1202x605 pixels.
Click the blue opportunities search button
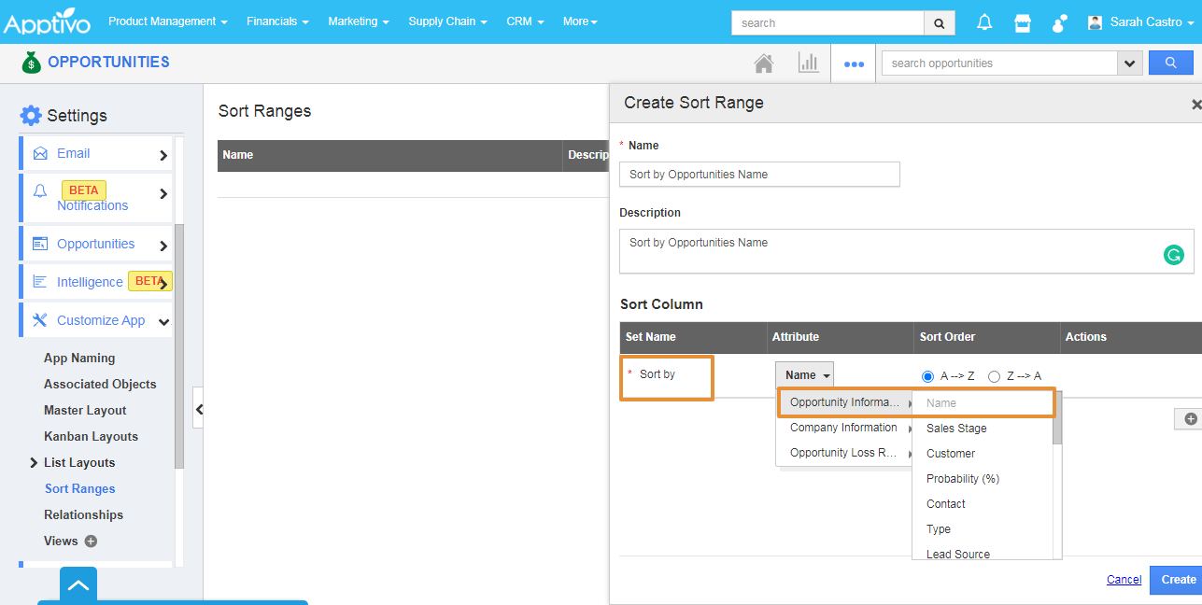(1170, 63)
